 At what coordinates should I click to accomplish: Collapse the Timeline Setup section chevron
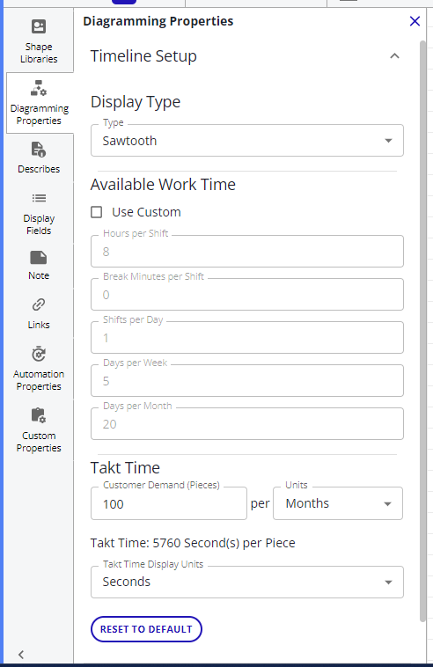pyautogui.click(x=395, y=56)
